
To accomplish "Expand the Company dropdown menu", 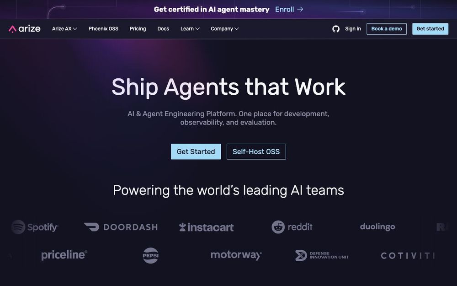I will [x=225, y=28].
